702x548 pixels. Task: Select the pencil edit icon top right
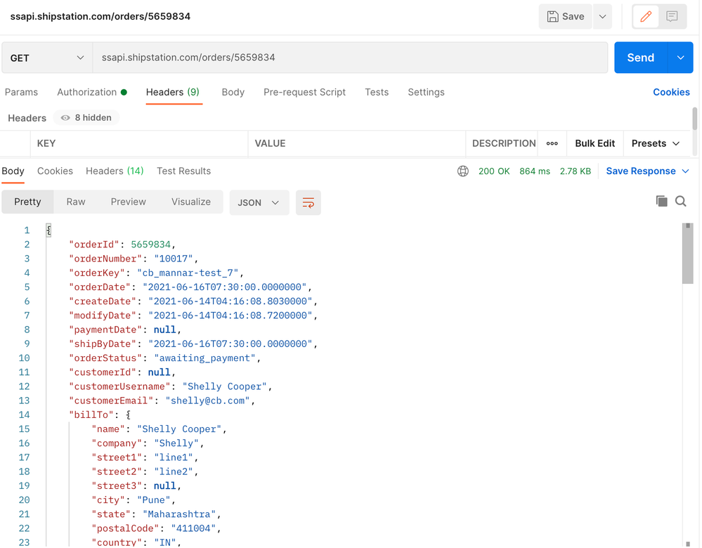(x=645, y=16)
